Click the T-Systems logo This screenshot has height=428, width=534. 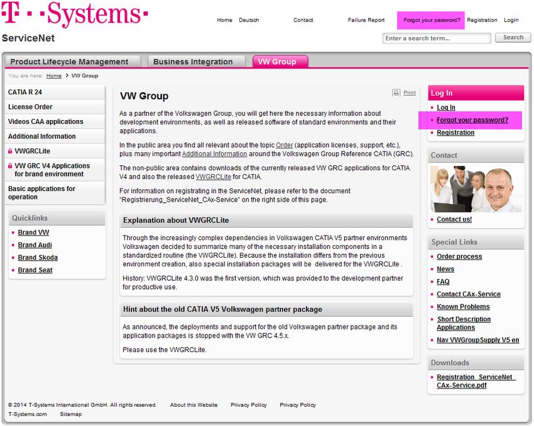tap(75, 14)
